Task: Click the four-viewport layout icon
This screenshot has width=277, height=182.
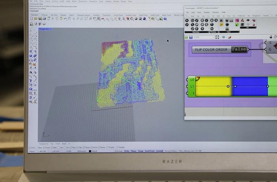Action: (99, 19)
